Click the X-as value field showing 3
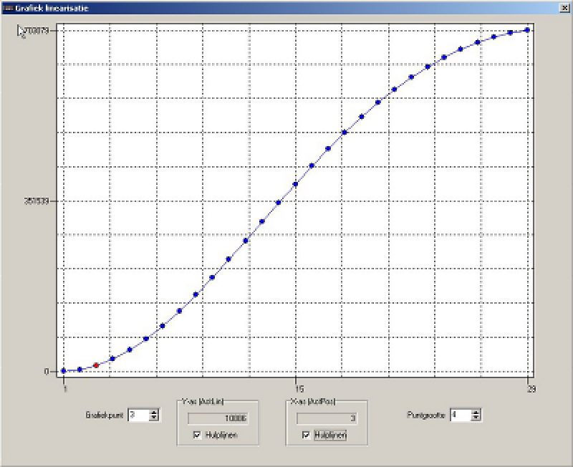This screenshot has height=467, width=573. point(327,418)
